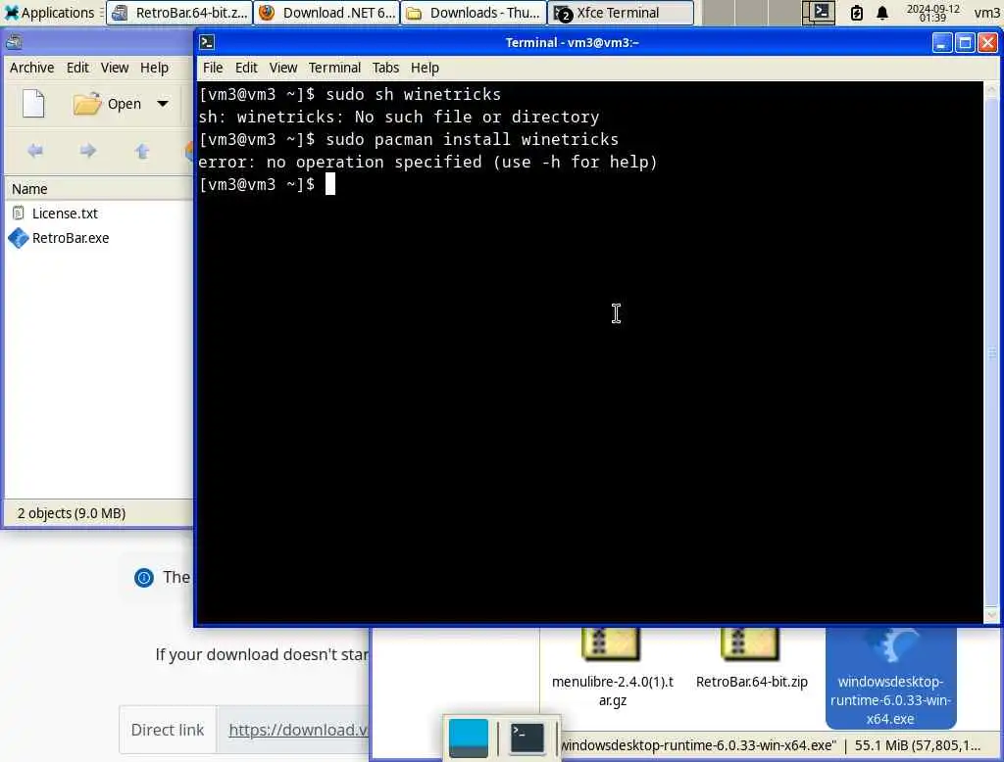Image resolution: width=1004 pixels, height=762 pixels.
Task: Minimize the Terminal window
Action: click(x=941, y=43)
